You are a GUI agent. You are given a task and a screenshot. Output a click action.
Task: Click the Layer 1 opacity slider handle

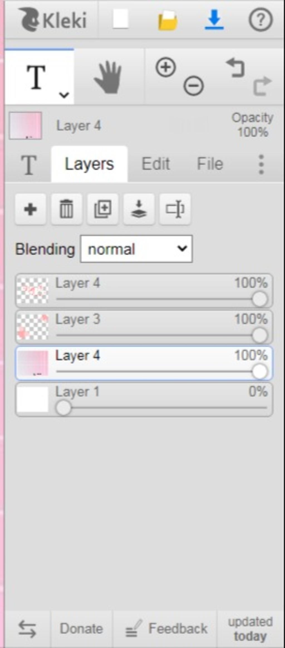[63, 408]
